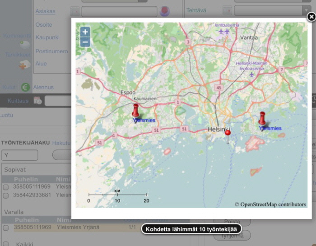
Task: Check the first Sopivat worker 358505111969
Action: point(6,187)
